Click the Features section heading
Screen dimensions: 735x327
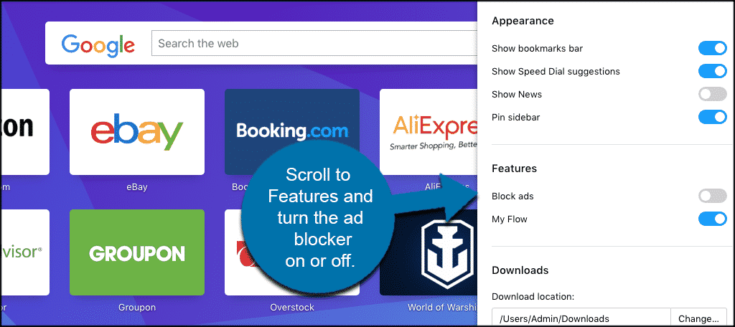click(514, 169)
